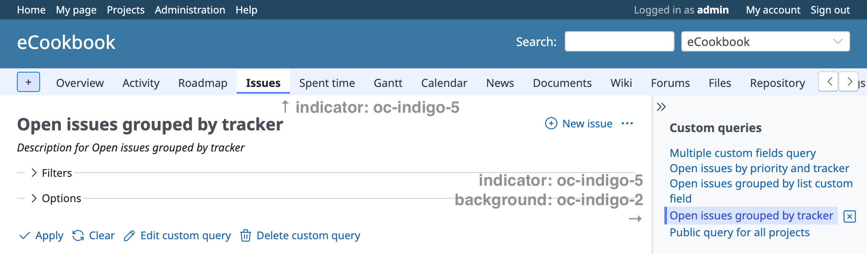Click the plus new-object button
Image resolution: width=867 pixels, height=254 pixels.
[x=28, y=82]
